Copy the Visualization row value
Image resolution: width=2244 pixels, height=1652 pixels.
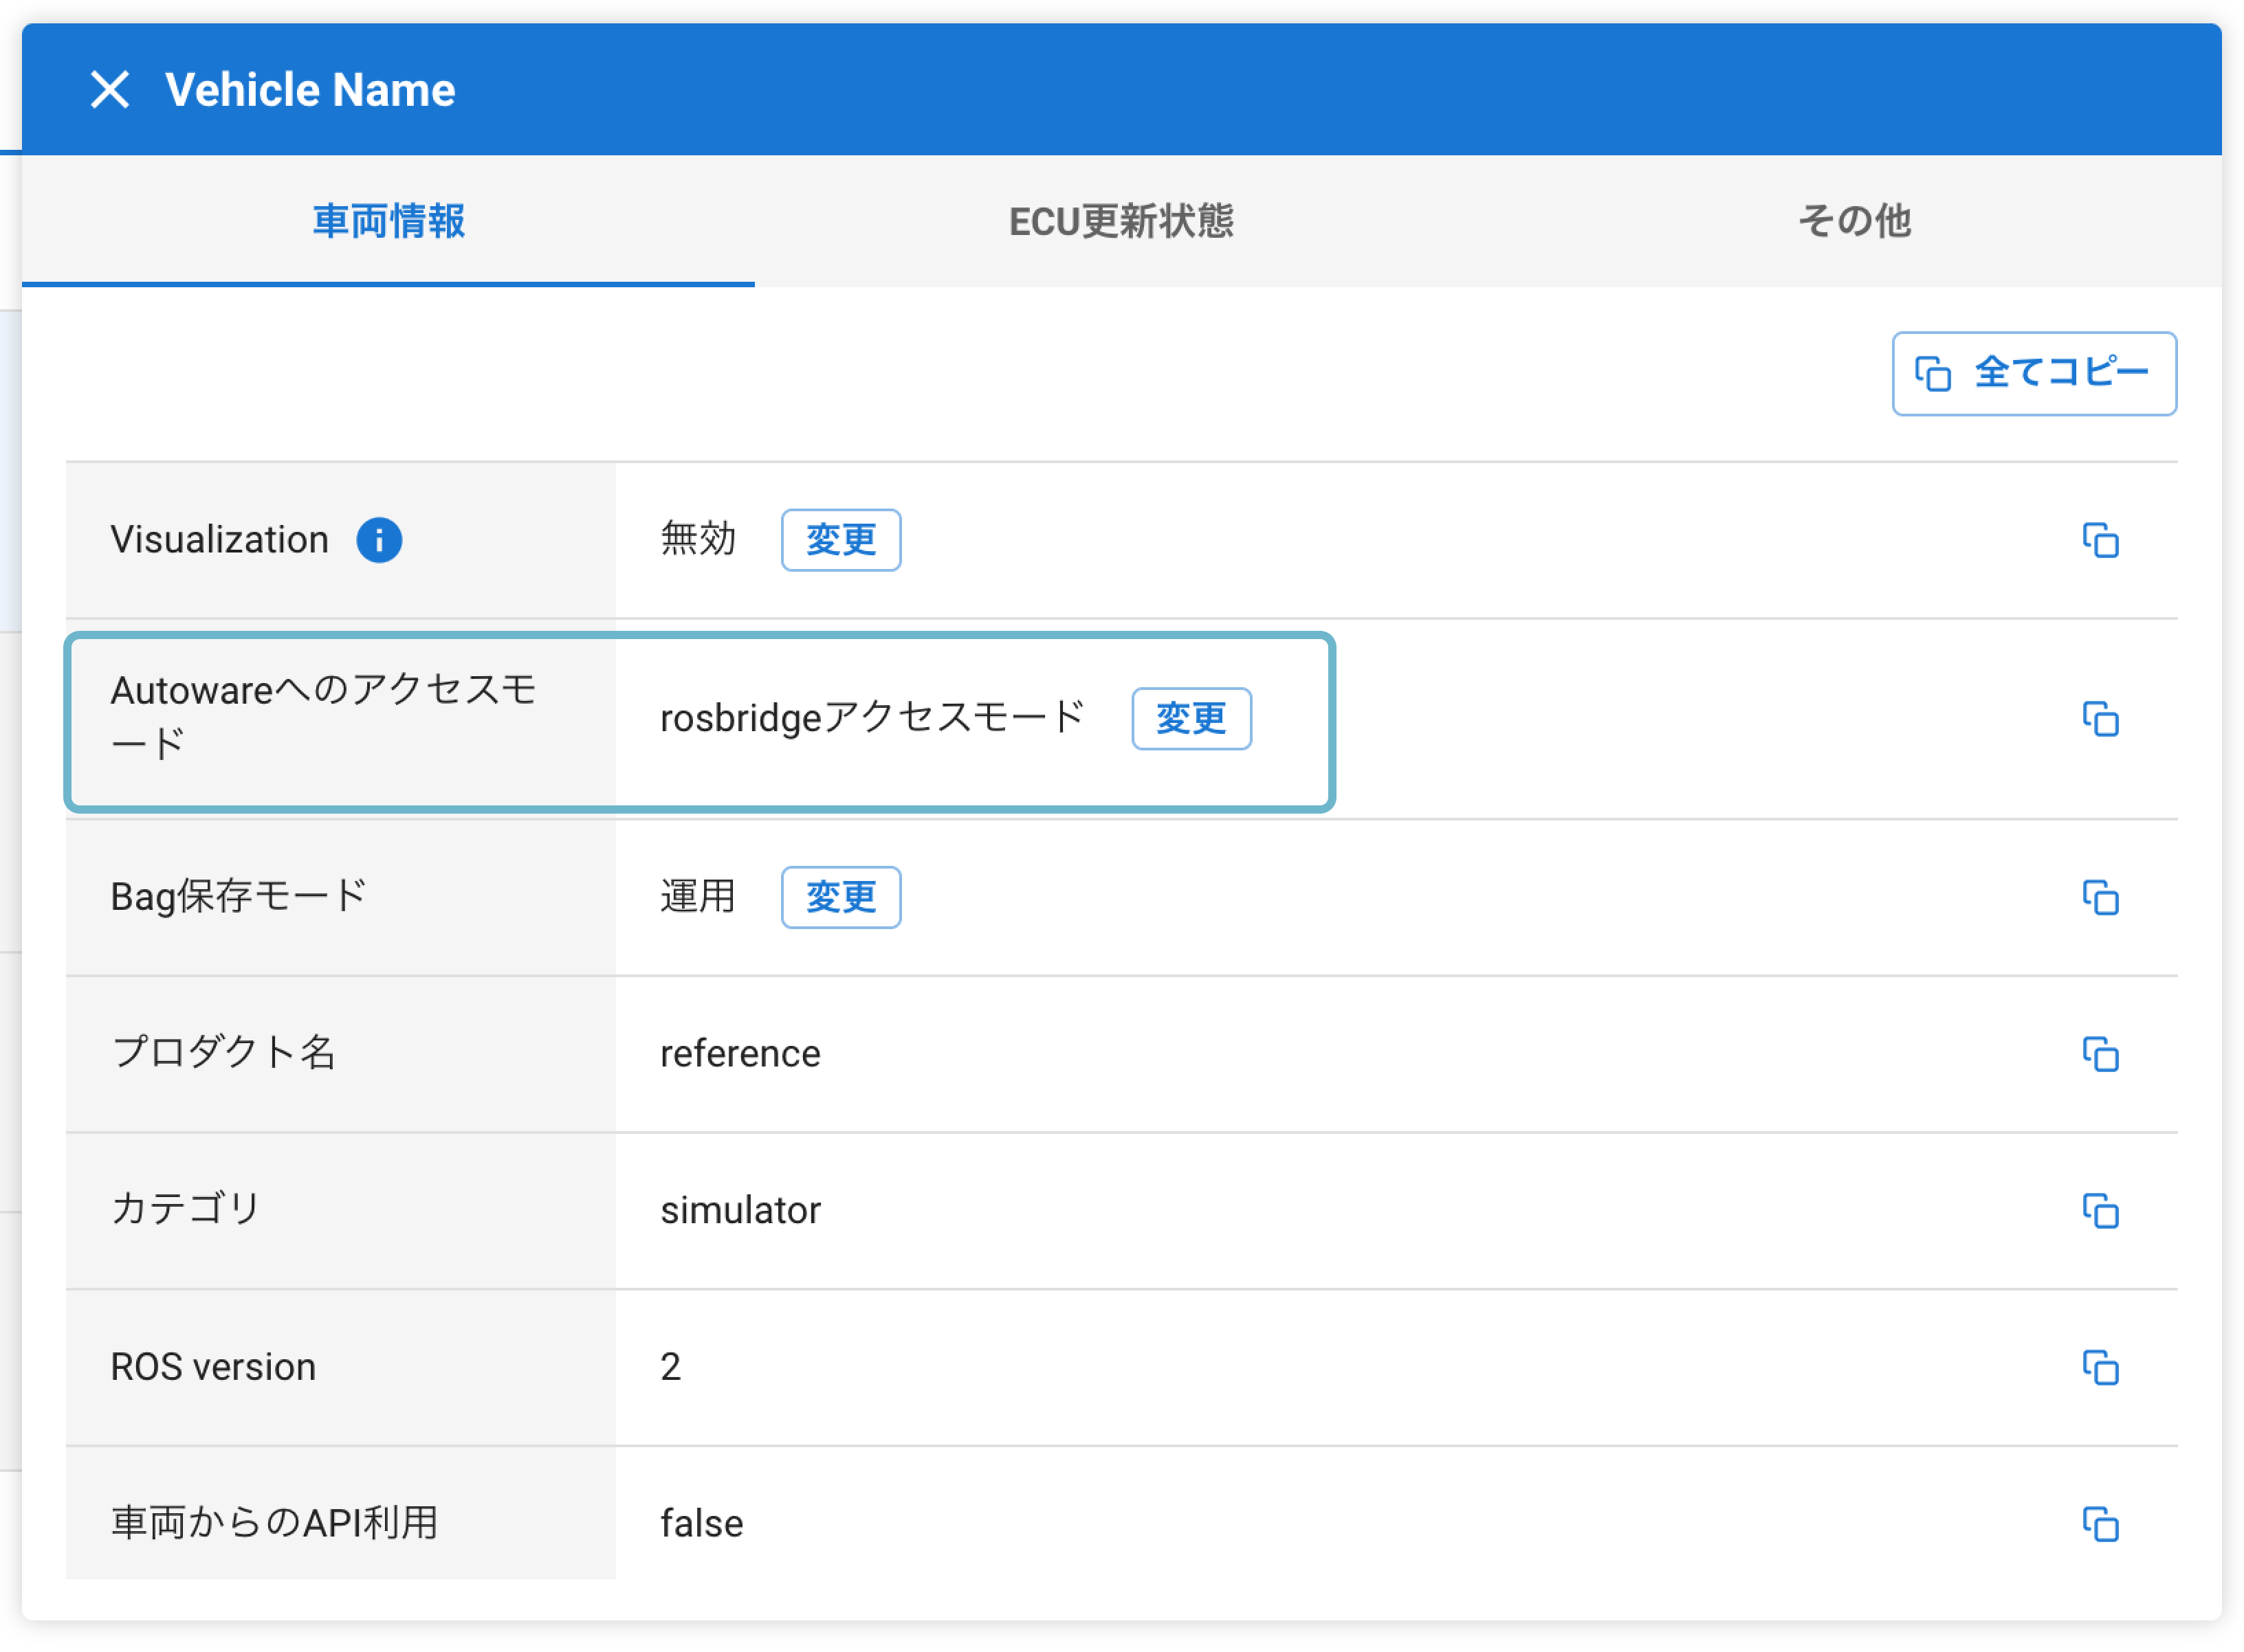[2100, 540]
